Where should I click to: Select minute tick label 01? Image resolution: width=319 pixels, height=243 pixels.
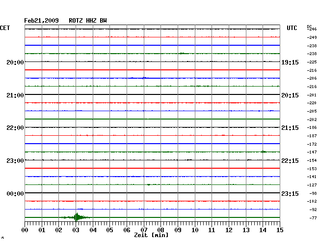click(x=42, y=230)
